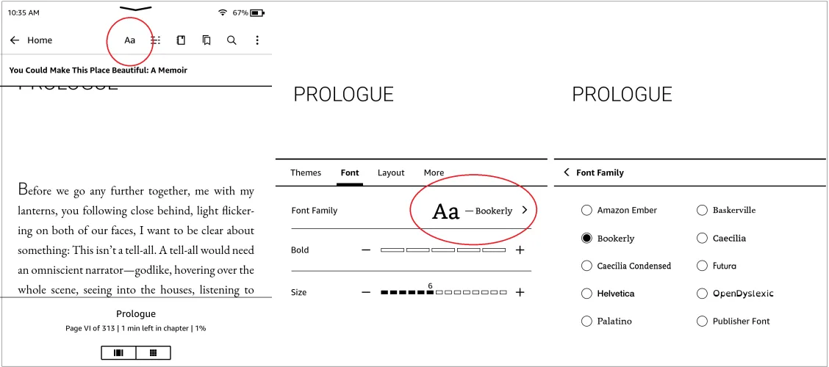The width and height of the screenshot is (829, 367).
Task: Tap the bookmark icon
Action: (207, 40)
